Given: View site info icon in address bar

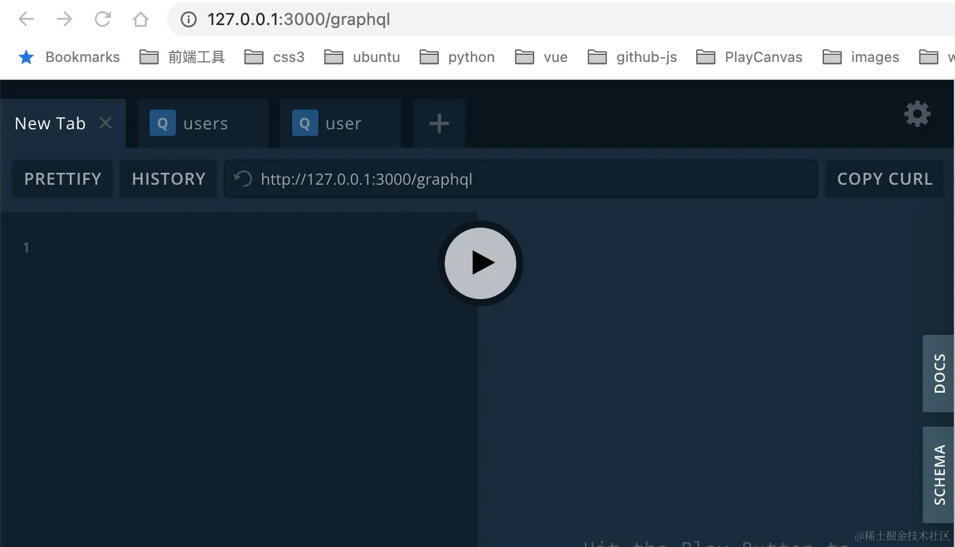Looking at the screenshot, I should point(188,20).
